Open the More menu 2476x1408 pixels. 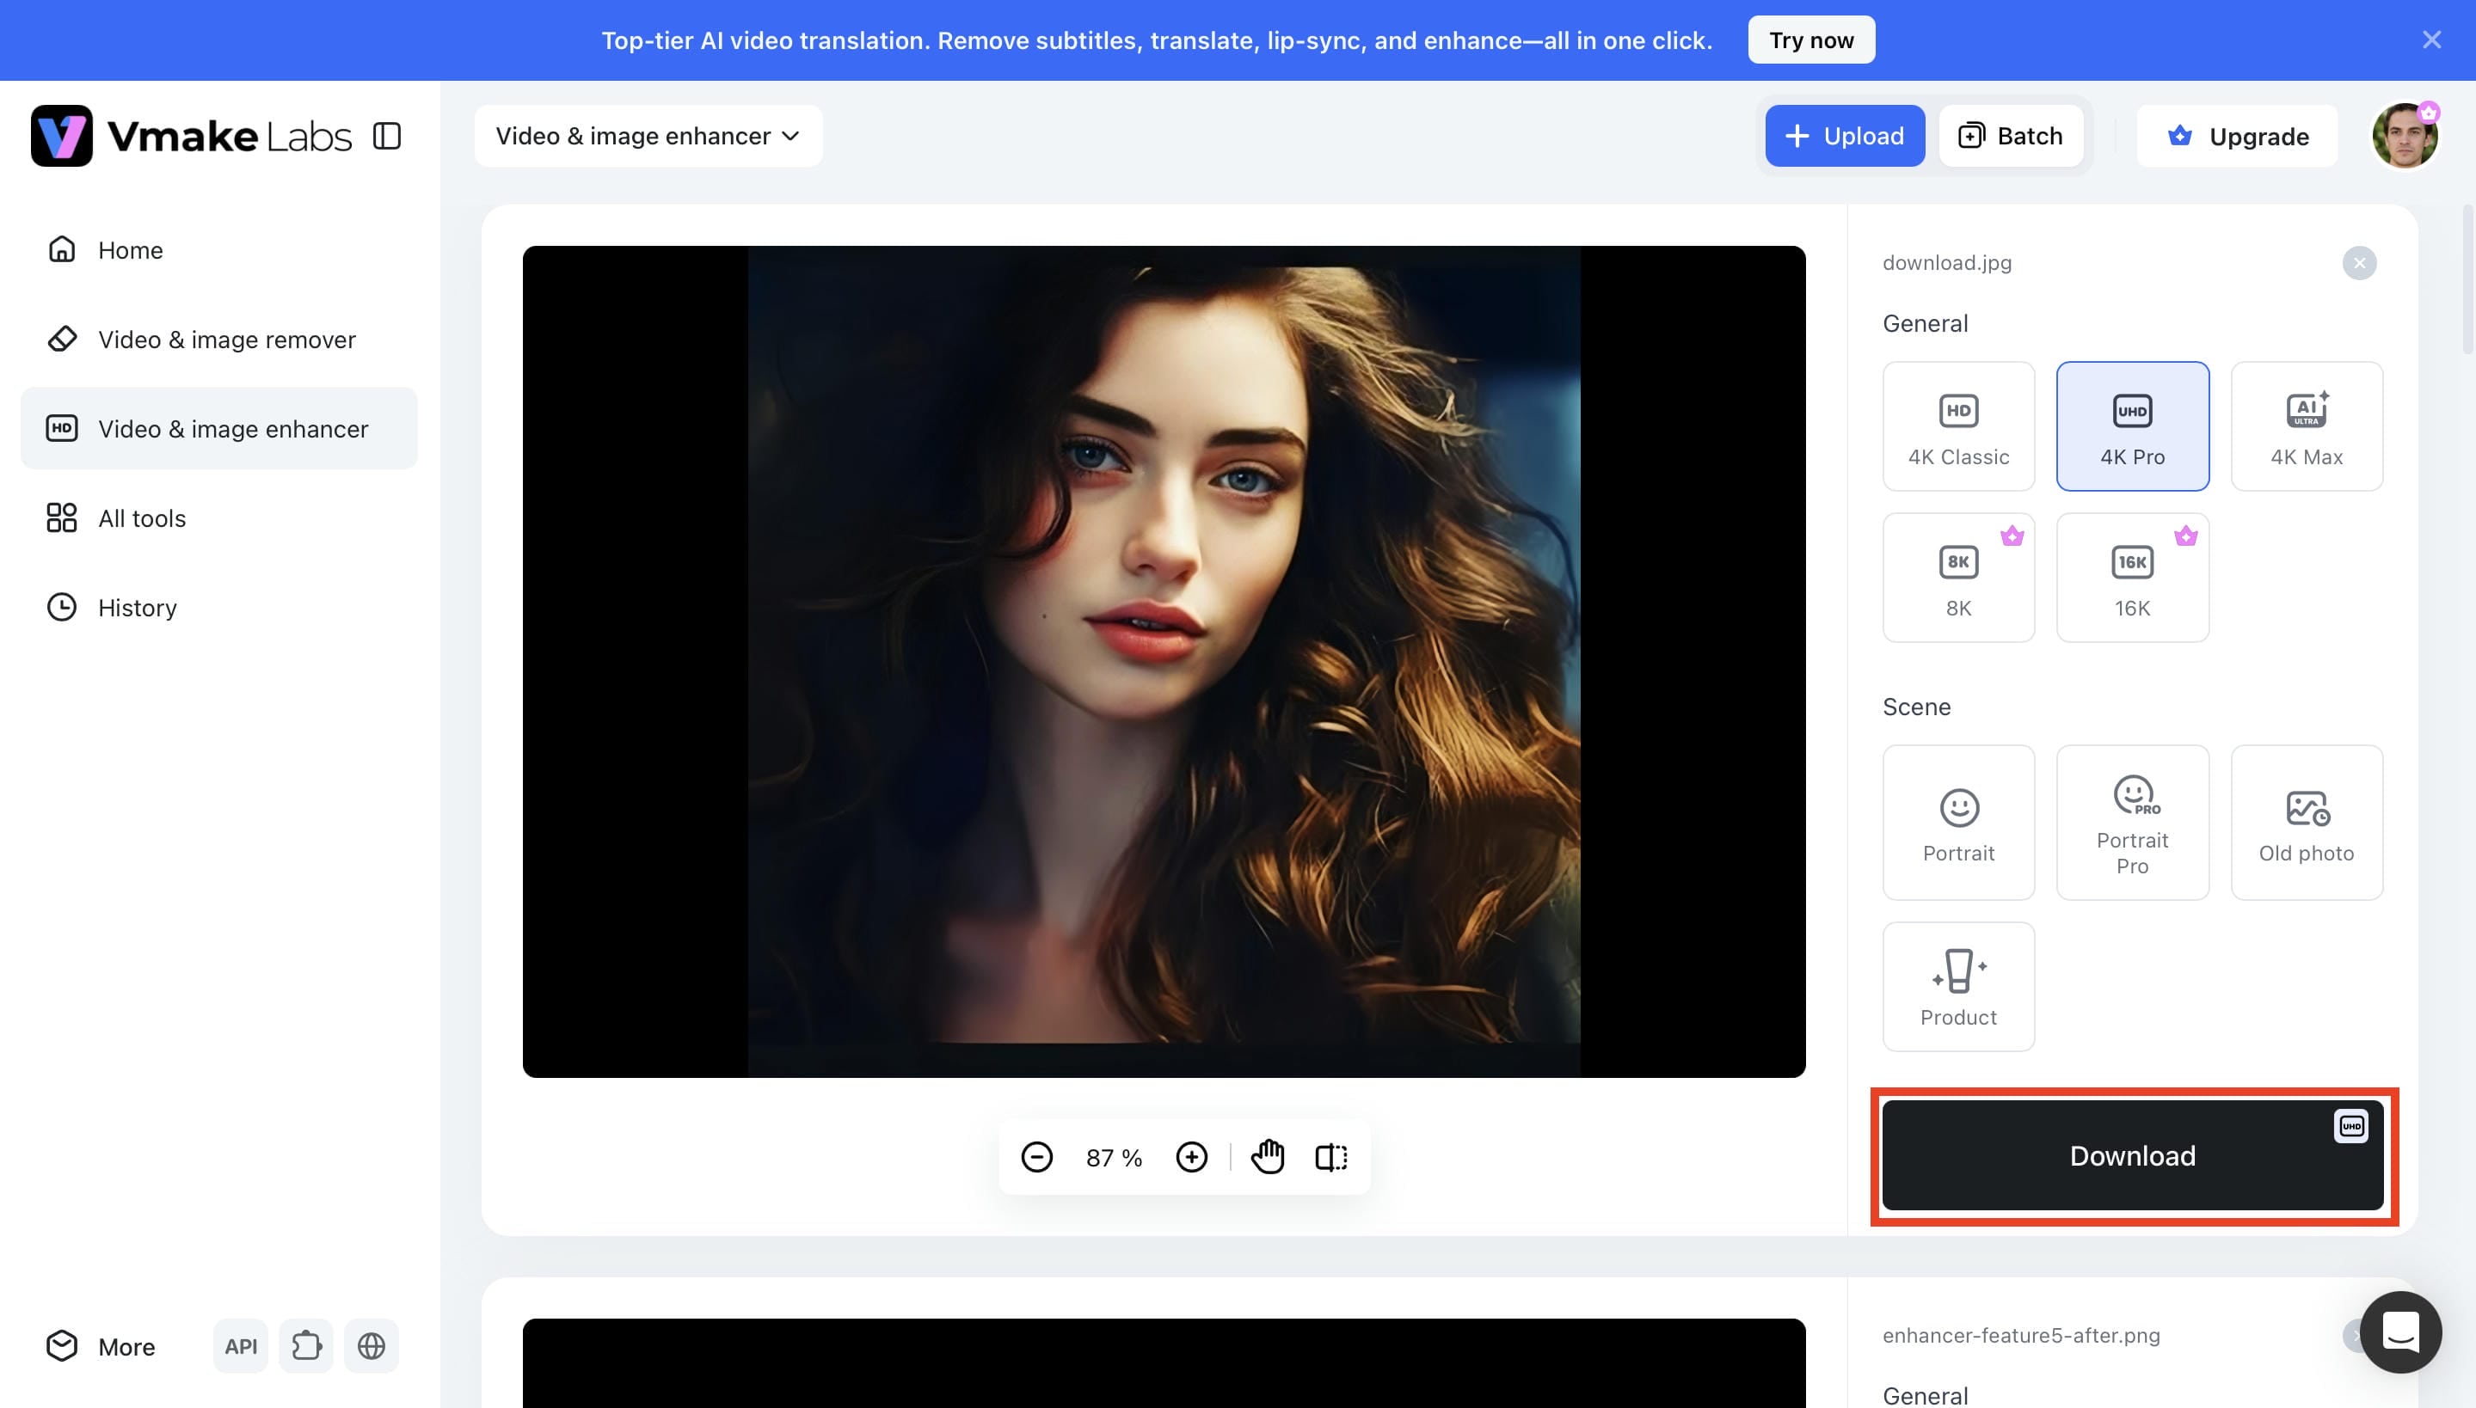(x=101, y=1346)
